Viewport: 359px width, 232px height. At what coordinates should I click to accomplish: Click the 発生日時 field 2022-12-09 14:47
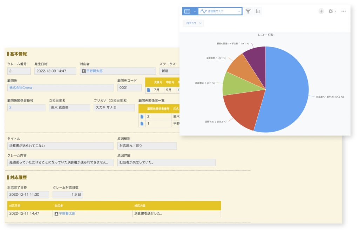[55, 71]
